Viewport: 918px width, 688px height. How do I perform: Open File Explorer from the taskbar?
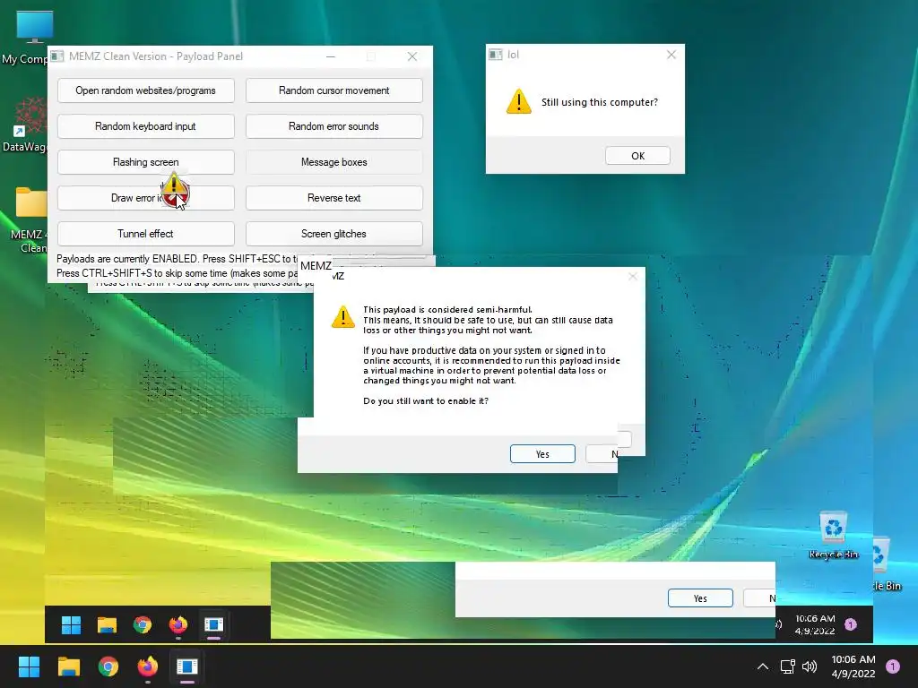68,666
